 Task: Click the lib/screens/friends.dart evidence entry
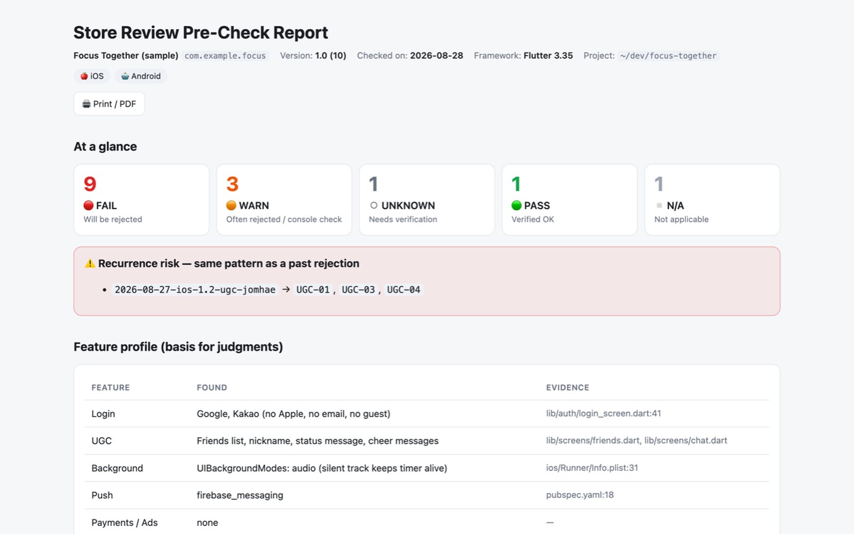593,441
